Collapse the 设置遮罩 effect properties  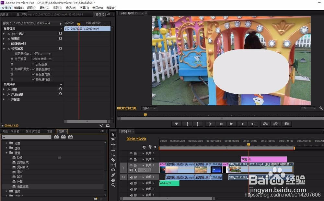pyautogui.click(x=4, y=49)
